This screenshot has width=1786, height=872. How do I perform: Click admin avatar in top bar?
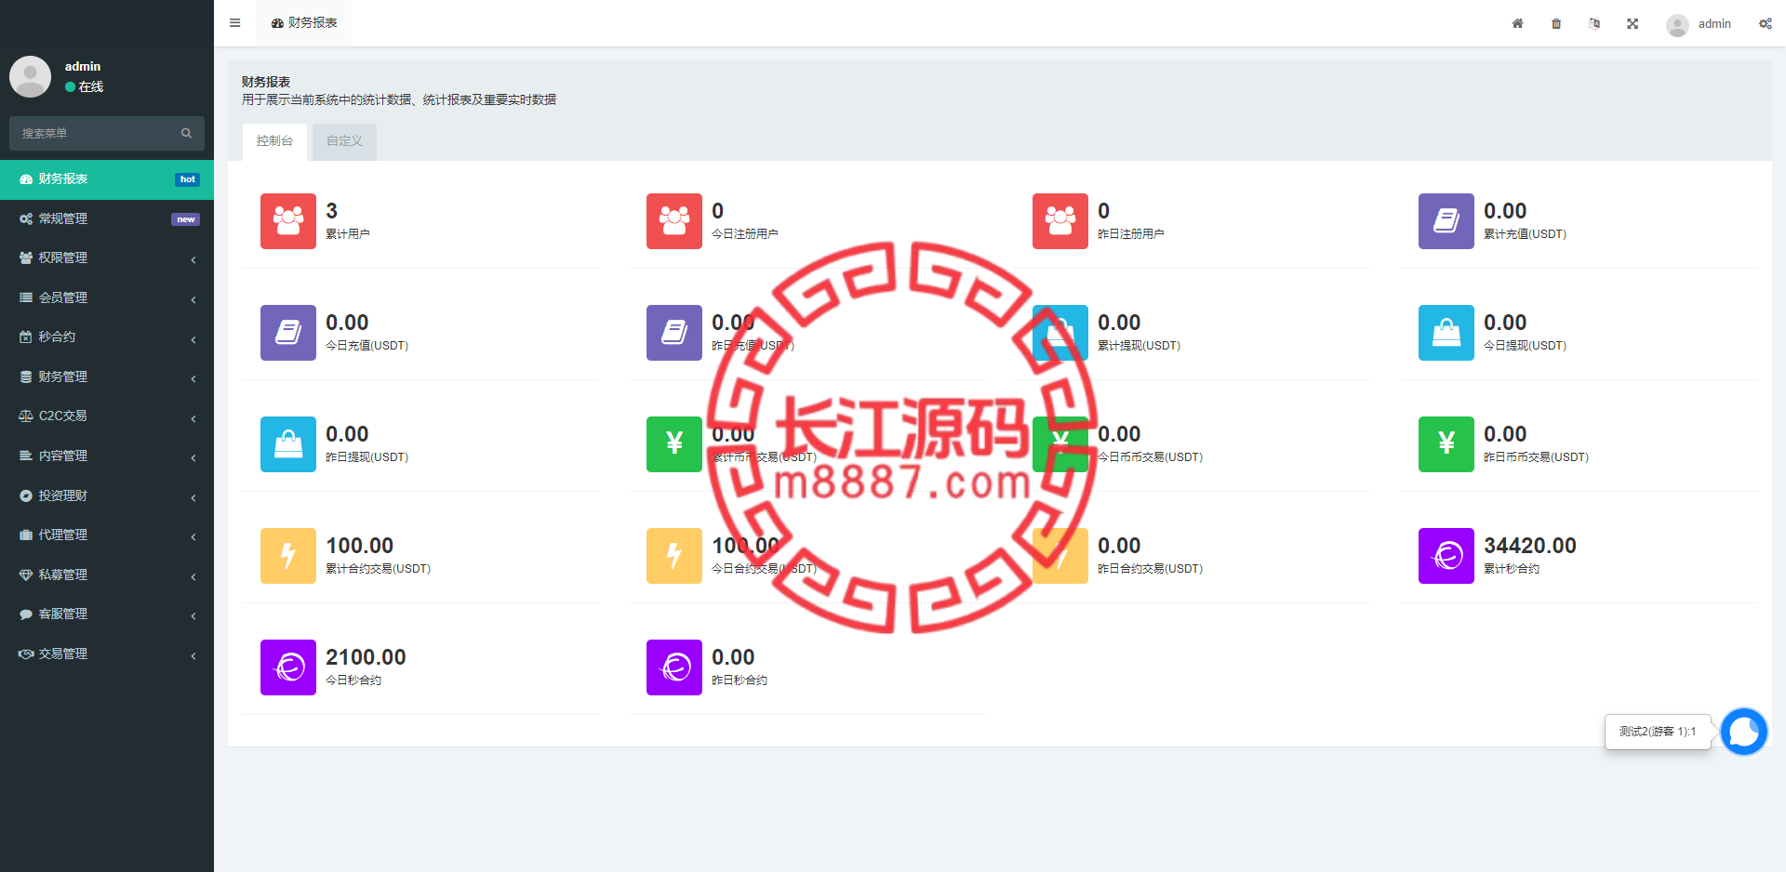[1677, 24]
